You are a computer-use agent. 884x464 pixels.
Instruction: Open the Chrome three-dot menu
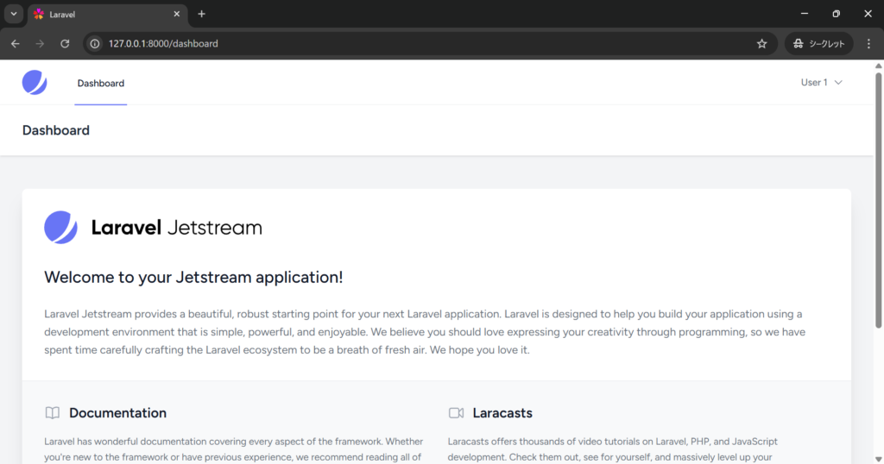[868, 43]
